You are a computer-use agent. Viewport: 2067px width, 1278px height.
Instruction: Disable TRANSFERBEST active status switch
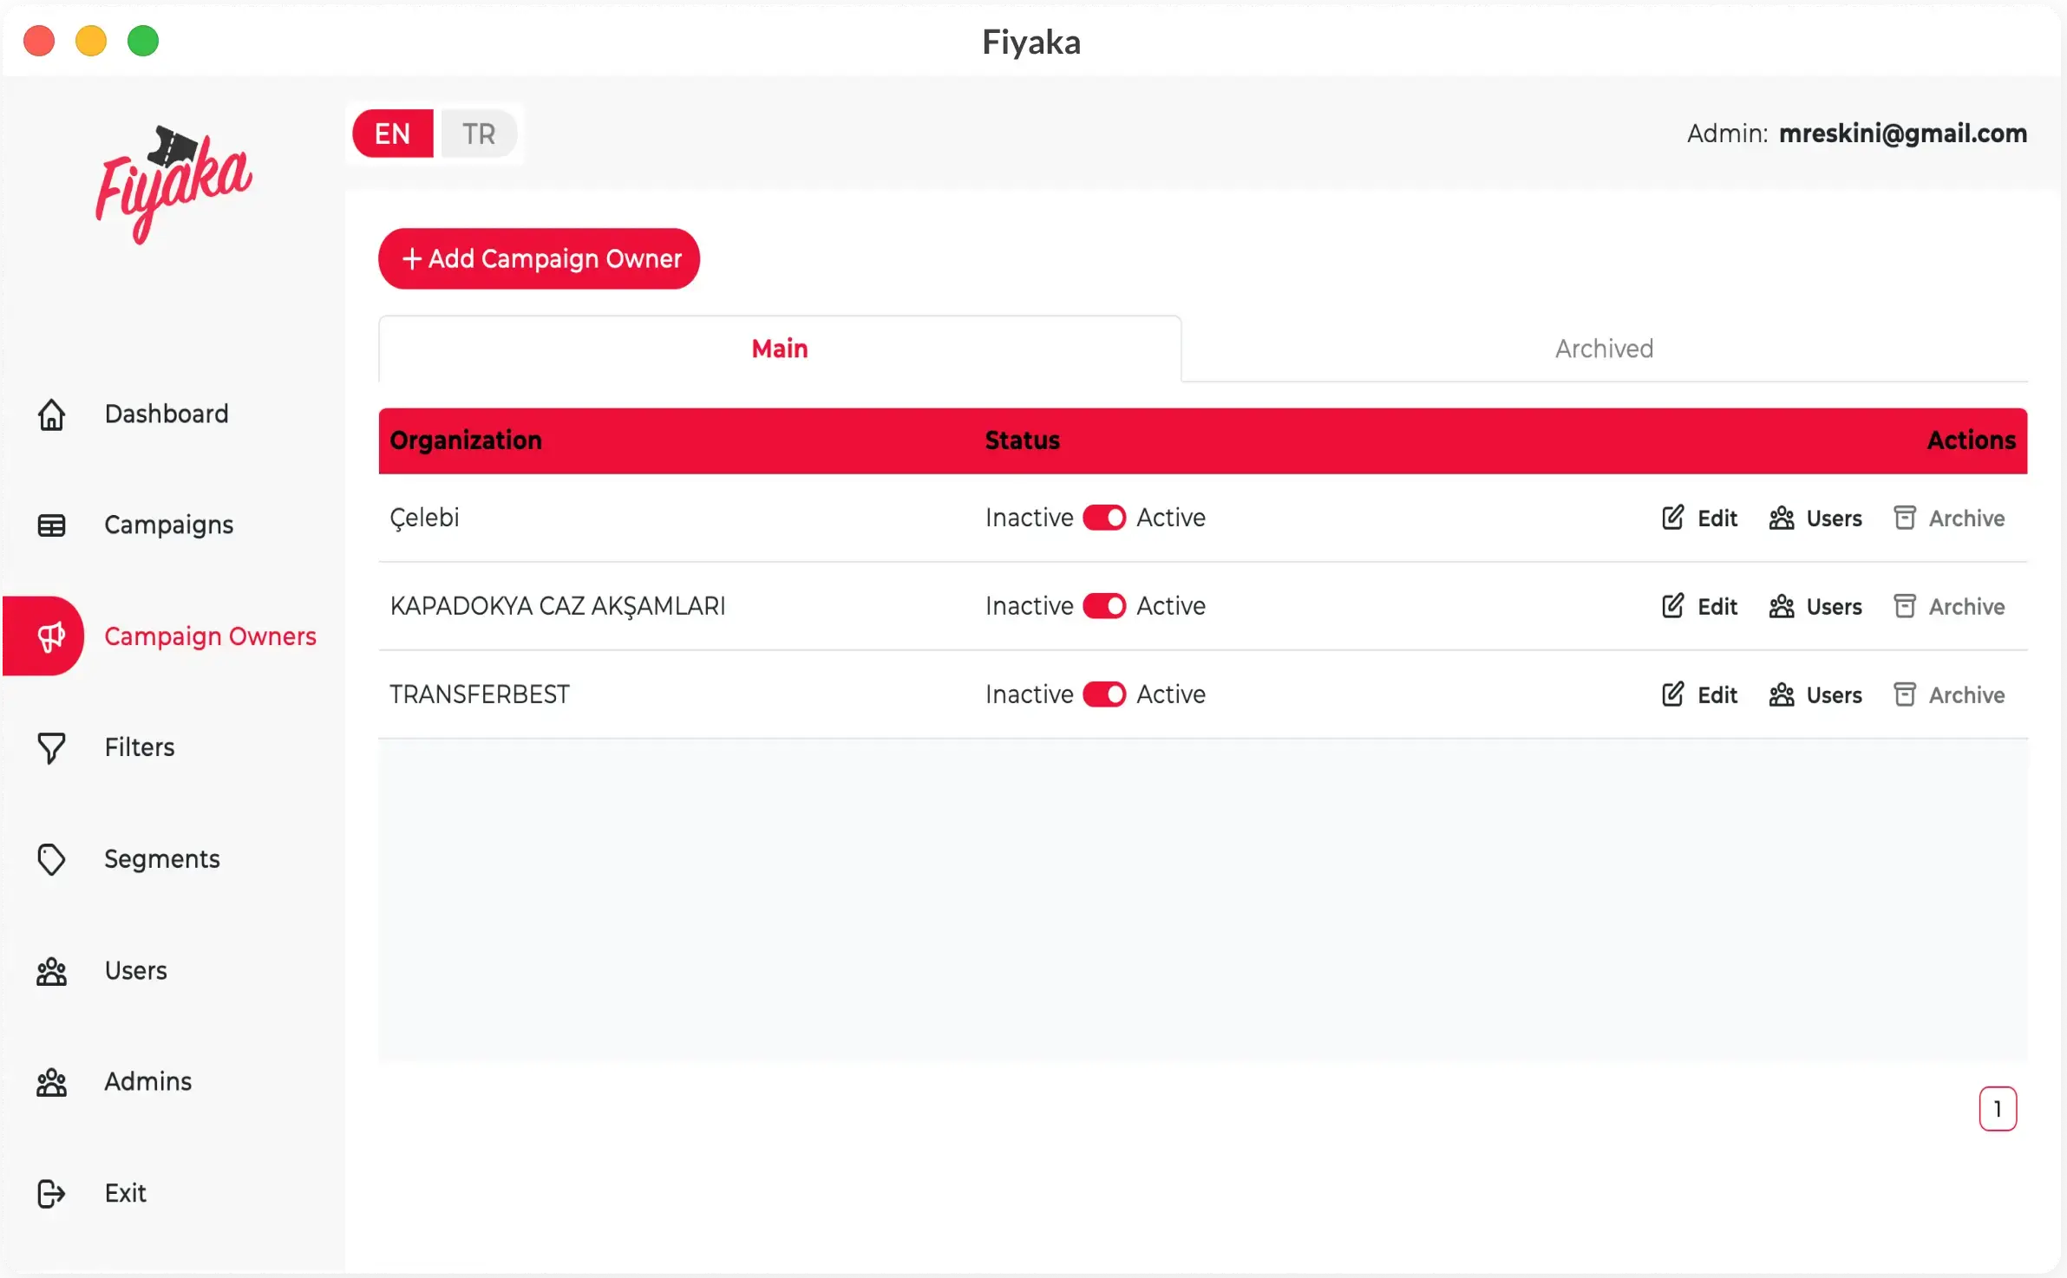[1103, 694]
